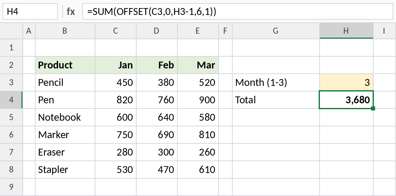Viewport: 396px width, 196px height.
Task: Select column E header
Action: [198, 30]
